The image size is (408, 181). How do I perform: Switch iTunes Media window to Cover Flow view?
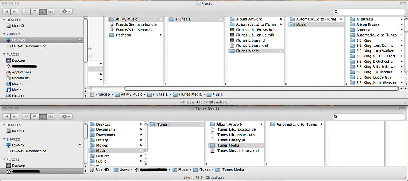tap(51, 117)
